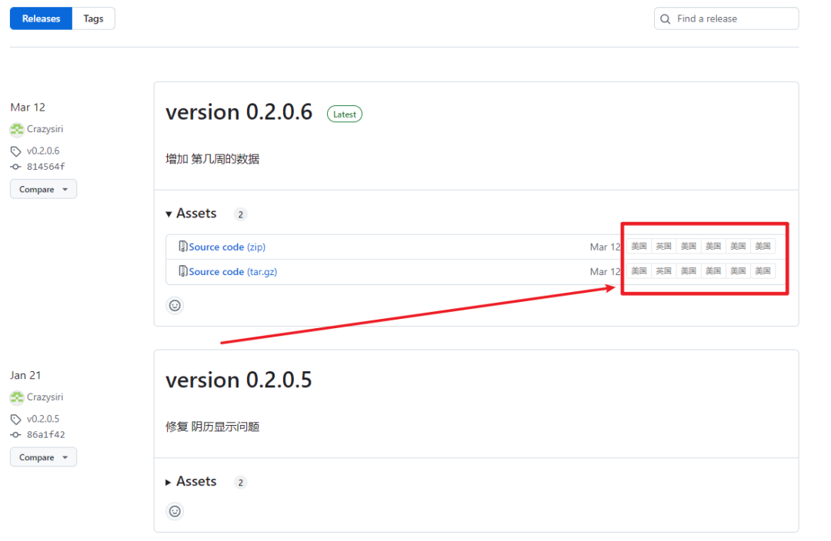
Task: Focus the Find a release search box
Action: (731, 18)
